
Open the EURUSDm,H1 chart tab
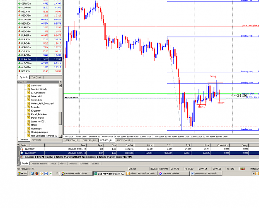click(x=89, y=140)
